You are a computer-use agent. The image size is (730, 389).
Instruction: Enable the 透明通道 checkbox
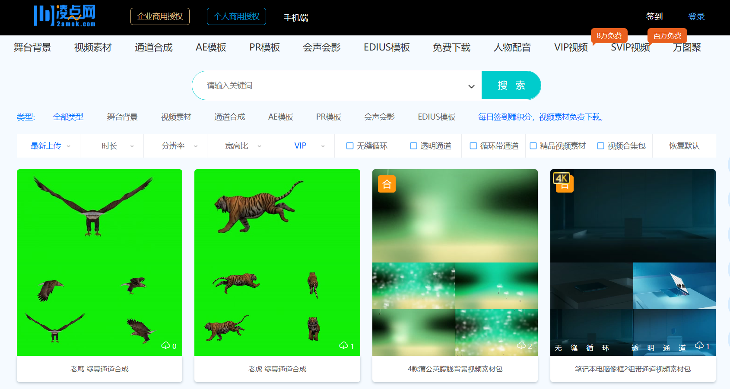click(x=413, y=146)
